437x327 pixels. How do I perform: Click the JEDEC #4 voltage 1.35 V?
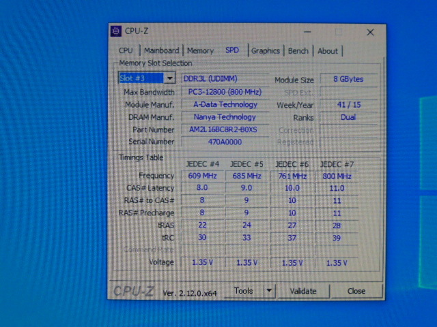click(x=202, y=262)
